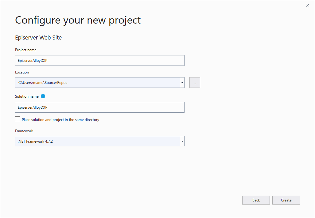This screenshot has width=315, height=218.
Task: Place cursor in EpiserverAlloyDXP solution name text
Action: (x=33, y=107)
